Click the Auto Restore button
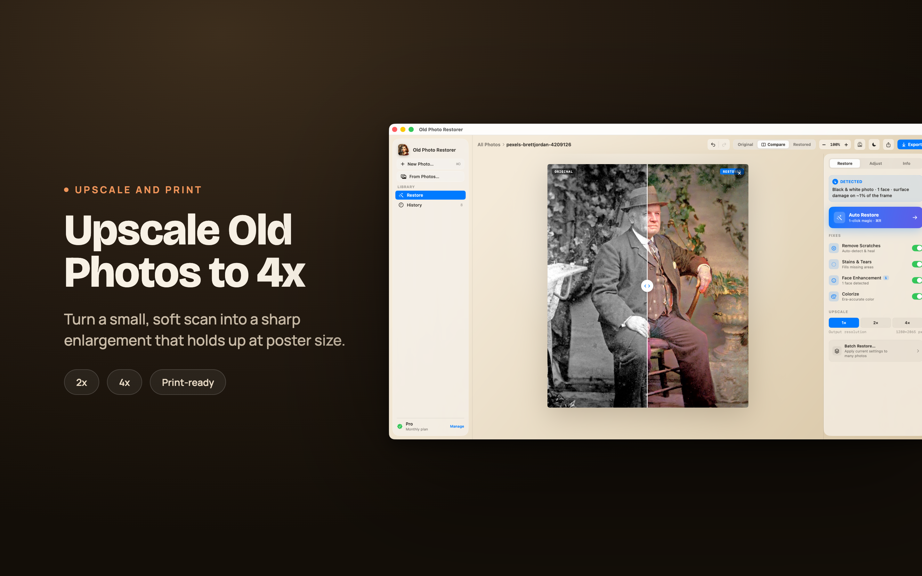This screenshot has height=576, width=922. click(875, 218)
